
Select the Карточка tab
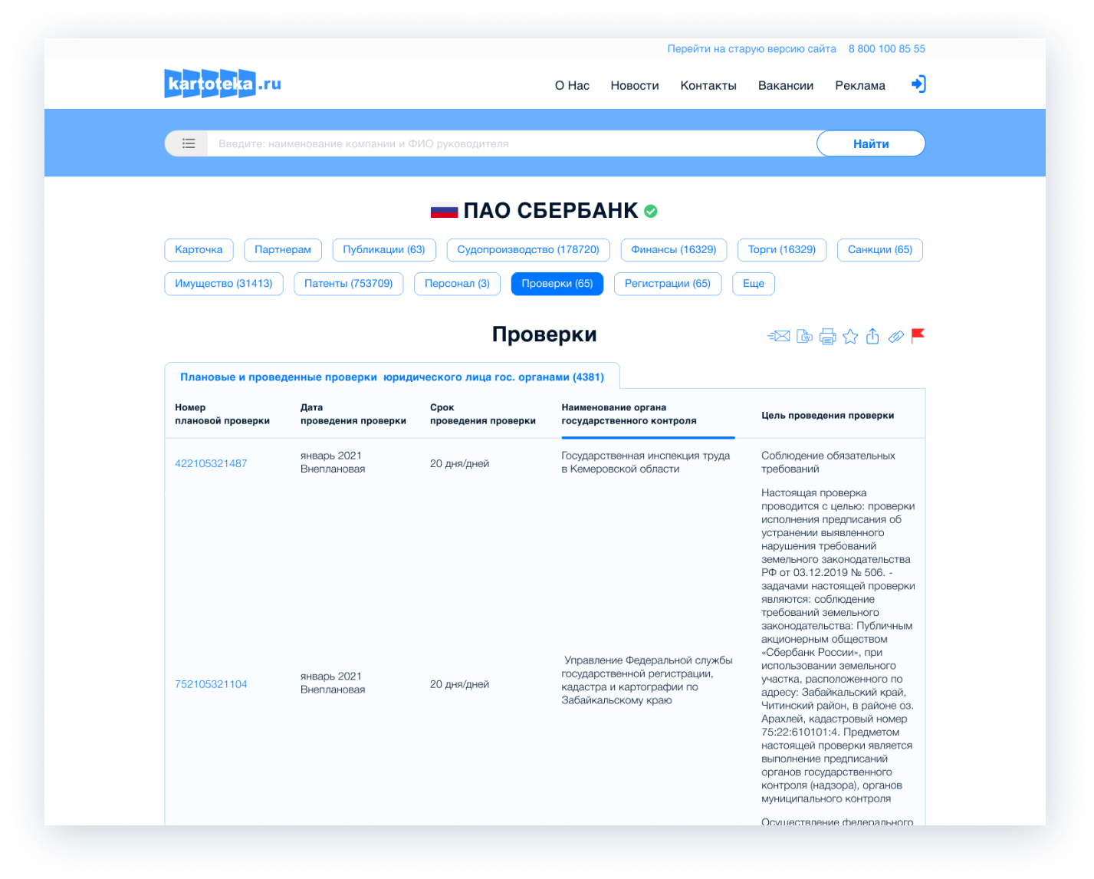click(199, 250)
